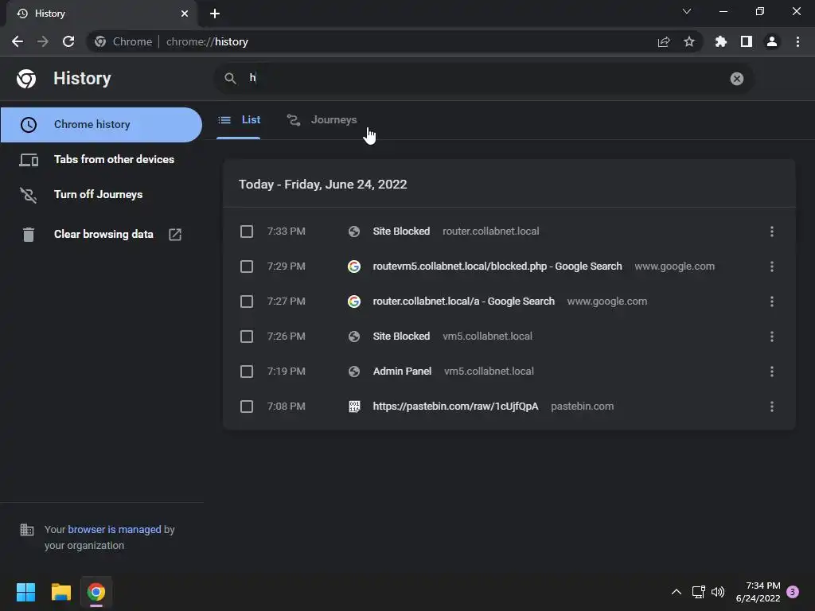Open actions menu for routevm5 blocked.php search
The height and width of the screenshot is (611, 815).
pos(772,267)
